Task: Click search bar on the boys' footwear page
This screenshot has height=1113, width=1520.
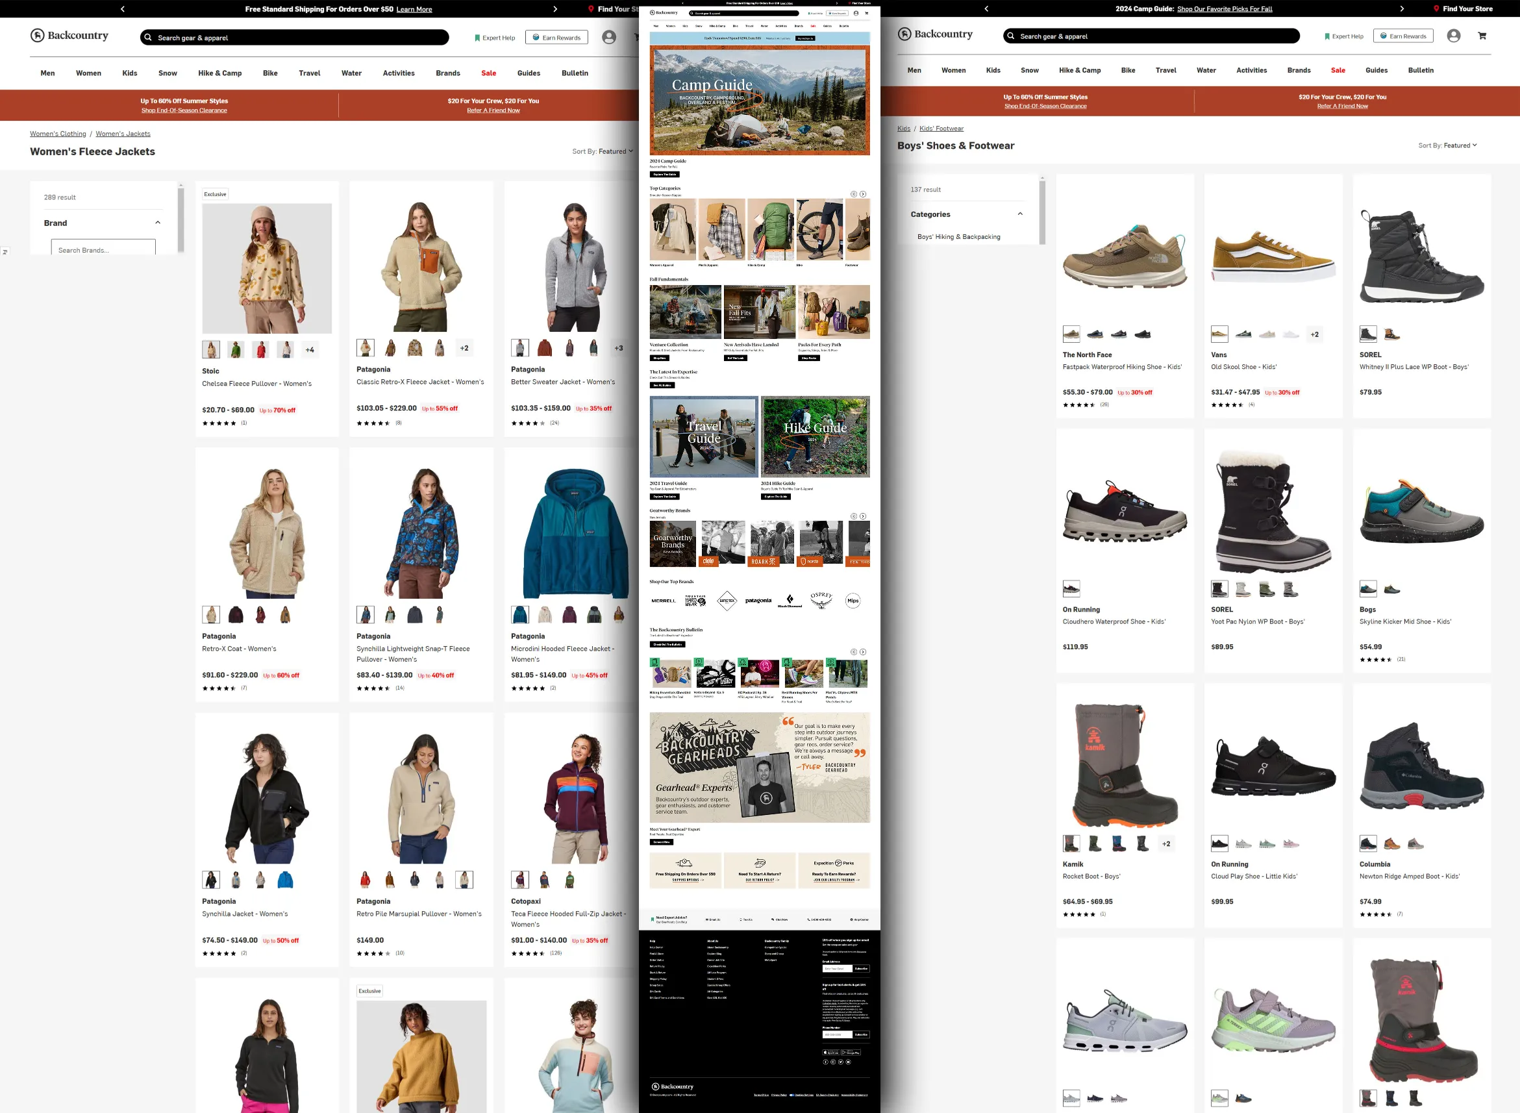Action: click(x=1151, y=36)
